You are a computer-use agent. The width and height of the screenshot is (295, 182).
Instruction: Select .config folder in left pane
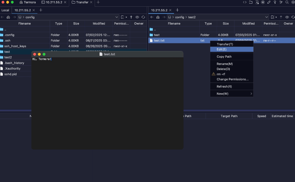click(x=73, y=35)
